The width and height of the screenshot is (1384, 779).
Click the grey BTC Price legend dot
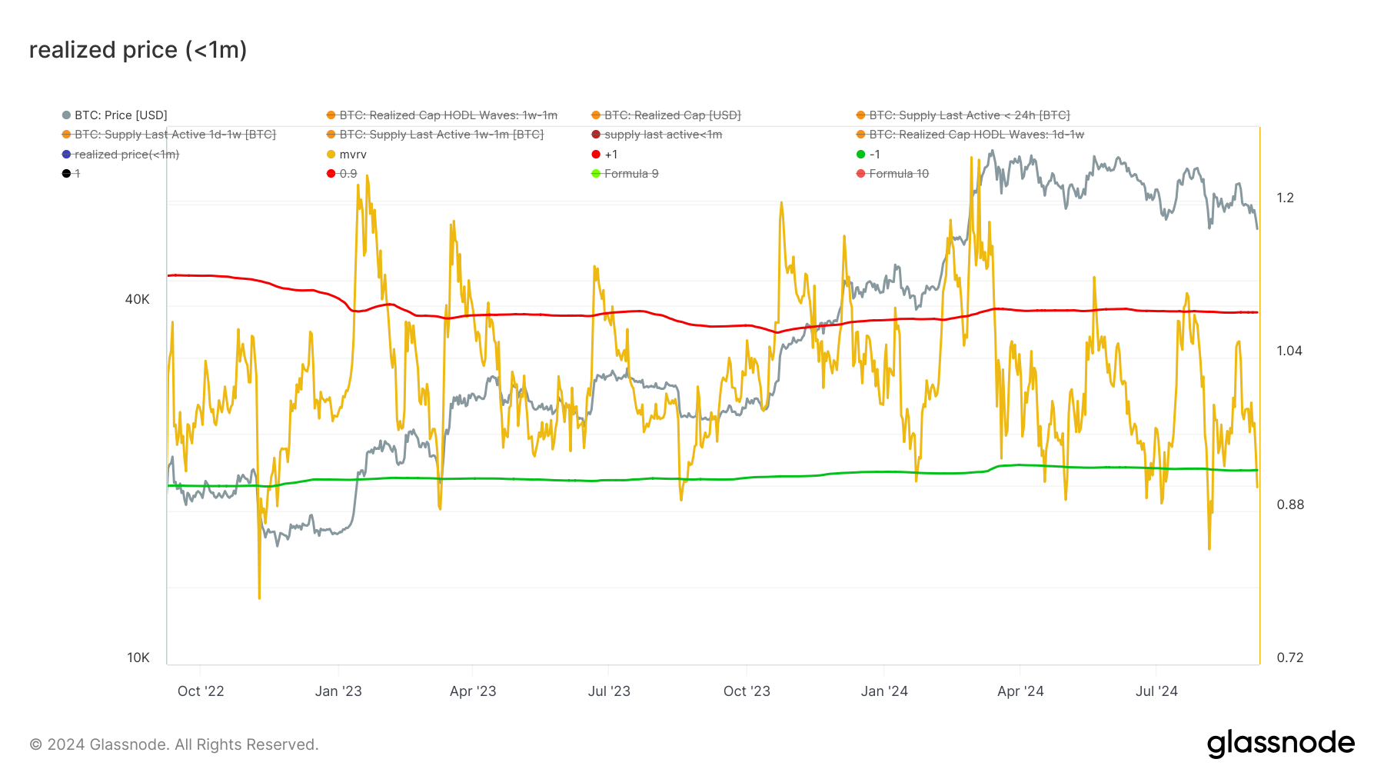click(67, 115)
